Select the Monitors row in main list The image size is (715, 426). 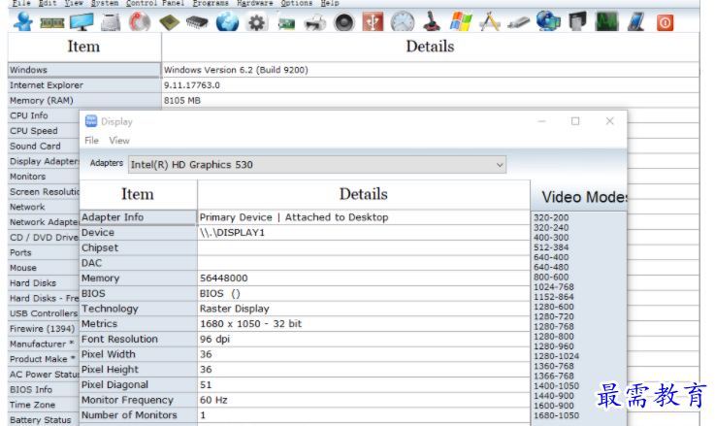44,177
